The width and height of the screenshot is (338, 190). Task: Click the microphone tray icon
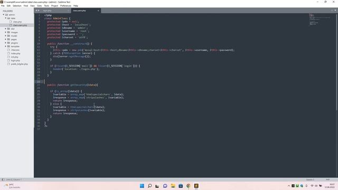tap(306, 186)
